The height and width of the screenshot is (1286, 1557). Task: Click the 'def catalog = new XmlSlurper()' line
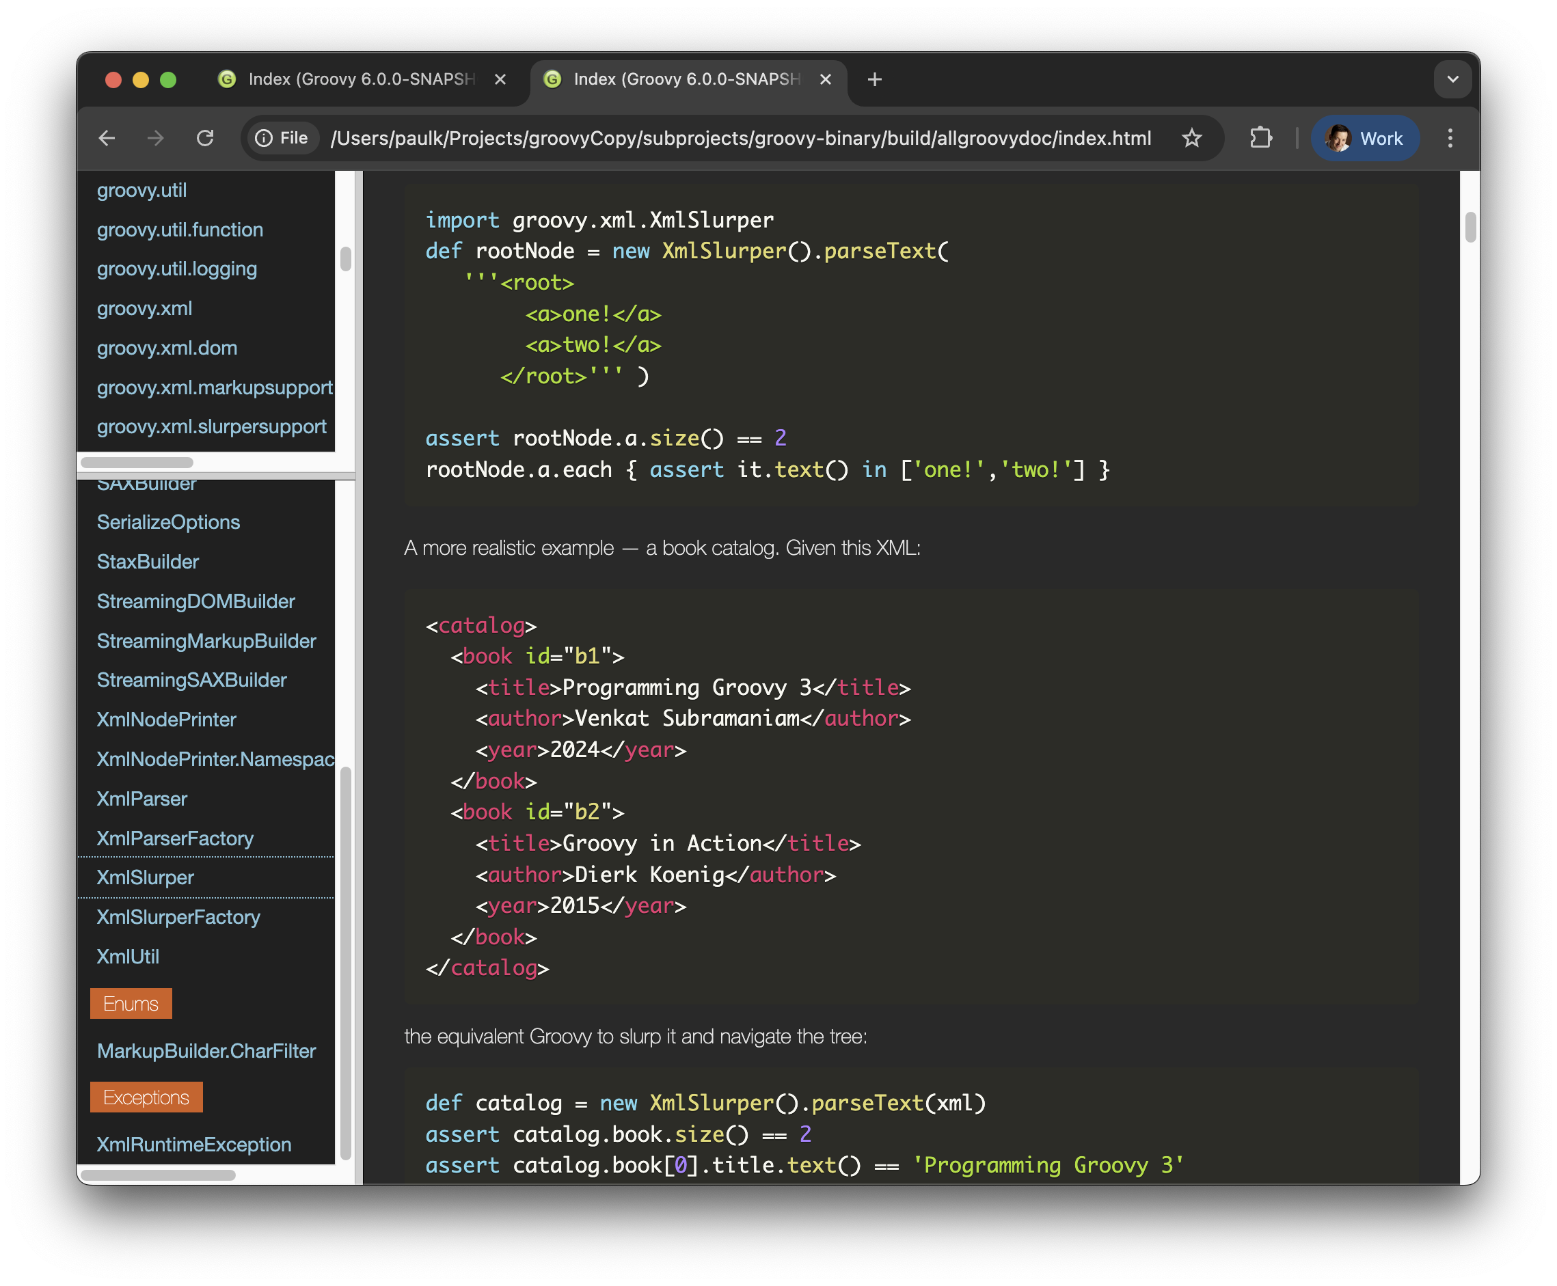[x=705, y=1103]
